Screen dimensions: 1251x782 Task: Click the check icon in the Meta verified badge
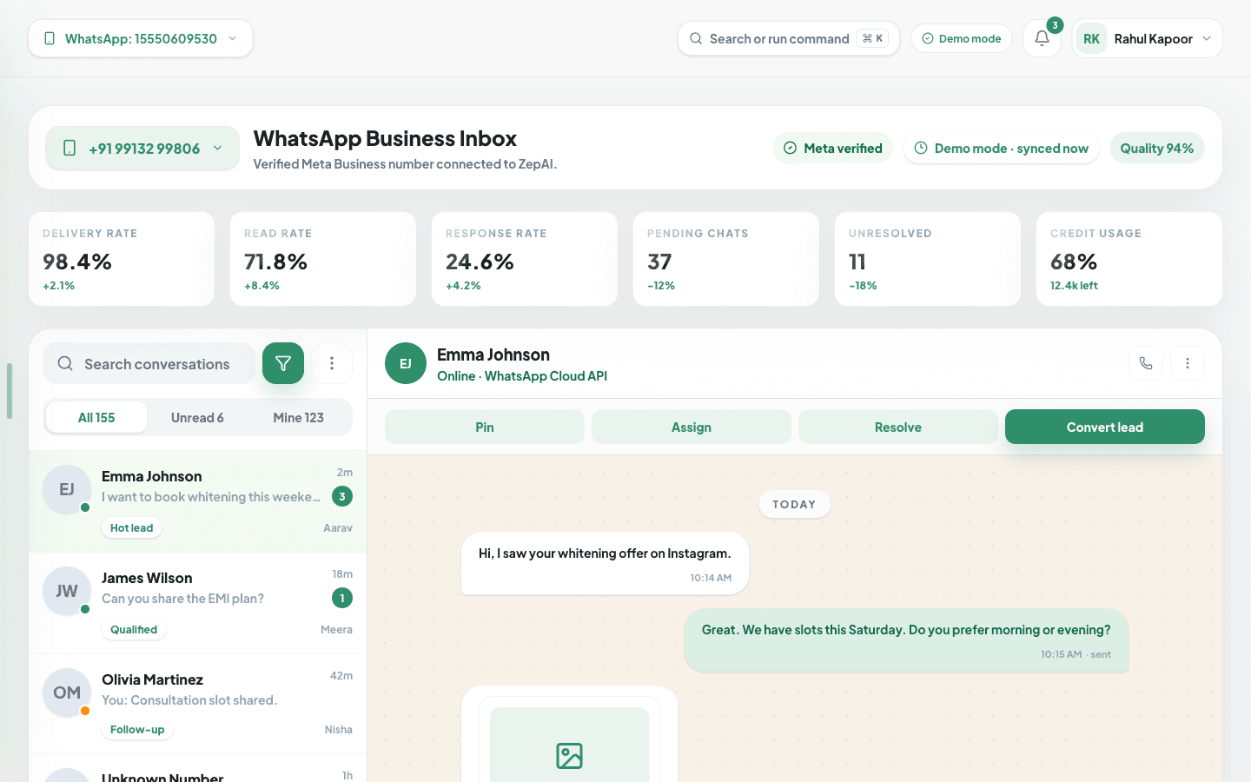point(790,148)
